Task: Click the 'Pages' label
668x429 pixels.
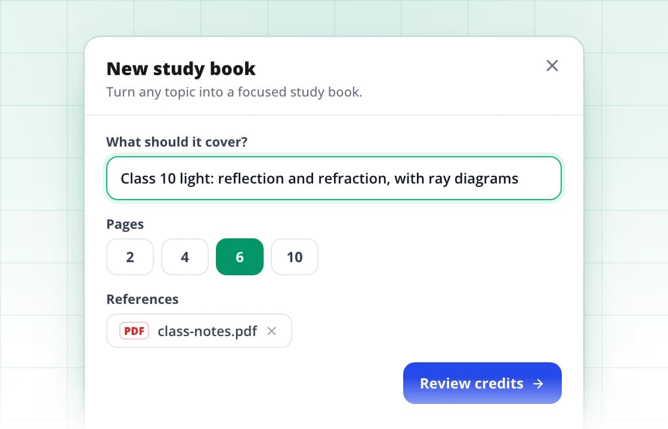Action: 125,224
